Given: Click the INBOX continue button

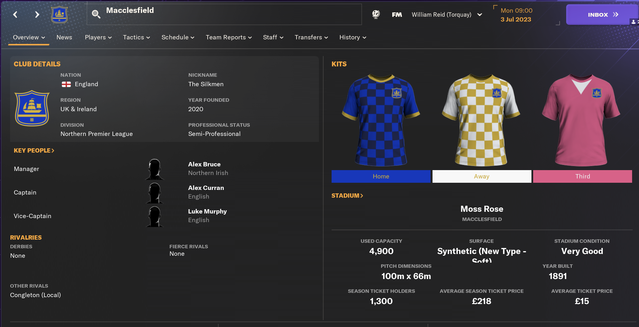Looking at the screenshot, I should point(602,15).
